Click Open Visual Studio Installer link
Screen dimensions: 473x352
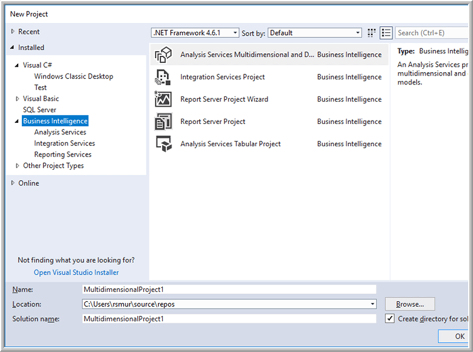coord(76,273)
